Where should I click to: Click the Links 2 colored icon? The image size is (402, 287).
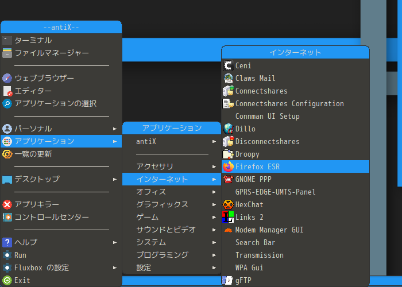pyautogui.click(x=228, y=217)
